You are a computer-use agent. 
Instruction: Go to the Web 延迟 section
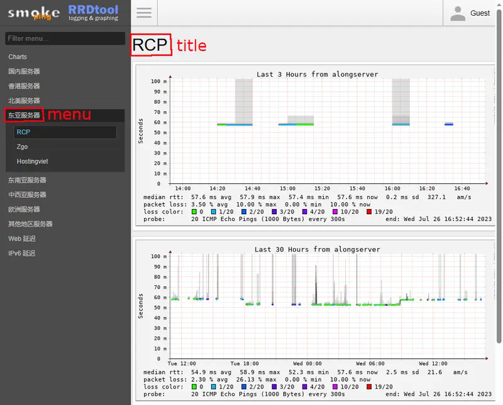tap(22, 239)
